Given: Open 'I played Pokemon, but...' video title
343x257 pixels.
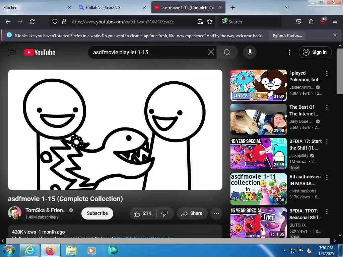Looking at the screenshot, I should tap(305, 76).
